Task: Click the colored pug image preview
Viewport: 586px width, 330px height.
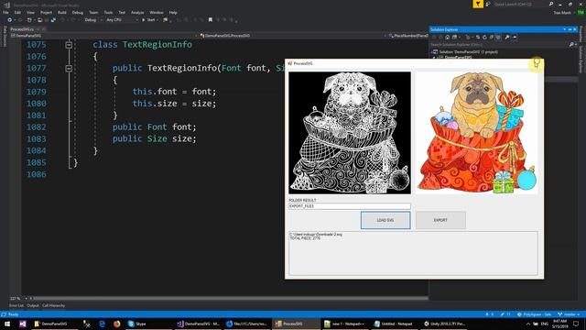Action: click(x=477, y=133)
